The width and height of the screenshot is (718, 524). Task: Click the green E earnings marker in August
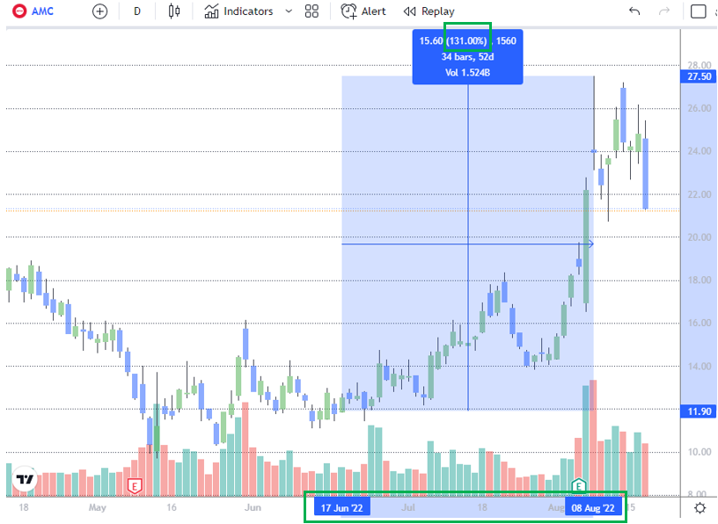(579, 485)
